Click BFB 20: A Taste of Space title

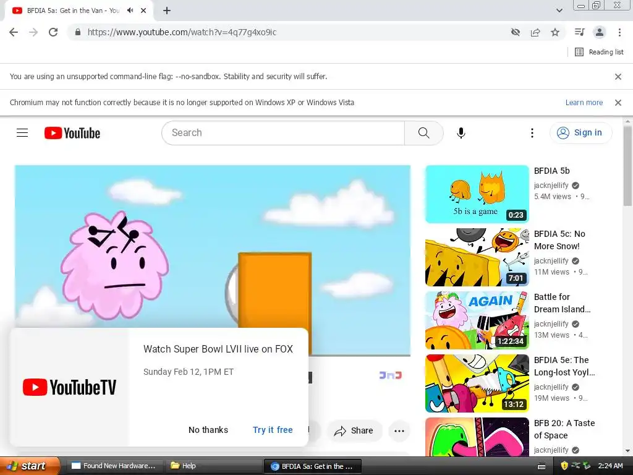[x=564, y=429]
